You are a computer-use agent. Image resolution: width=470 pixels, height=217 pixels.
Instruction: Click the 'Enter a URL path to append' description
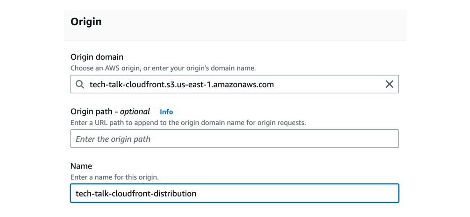(x=188, y=123)
